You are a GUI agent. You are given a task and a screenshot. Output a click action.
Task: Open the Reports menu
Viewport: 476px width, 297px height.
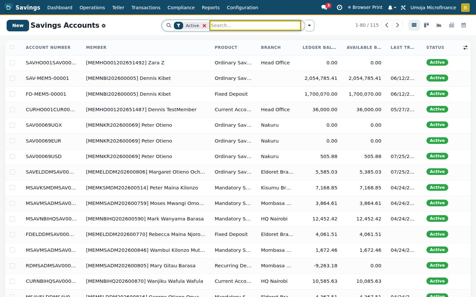[x=211, y=7]
